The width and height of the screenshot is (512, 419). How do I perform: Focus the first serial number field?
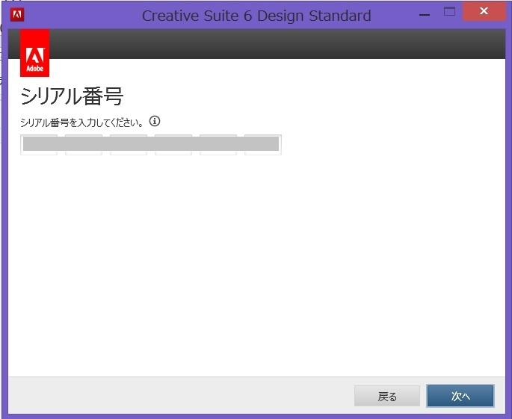39,145
